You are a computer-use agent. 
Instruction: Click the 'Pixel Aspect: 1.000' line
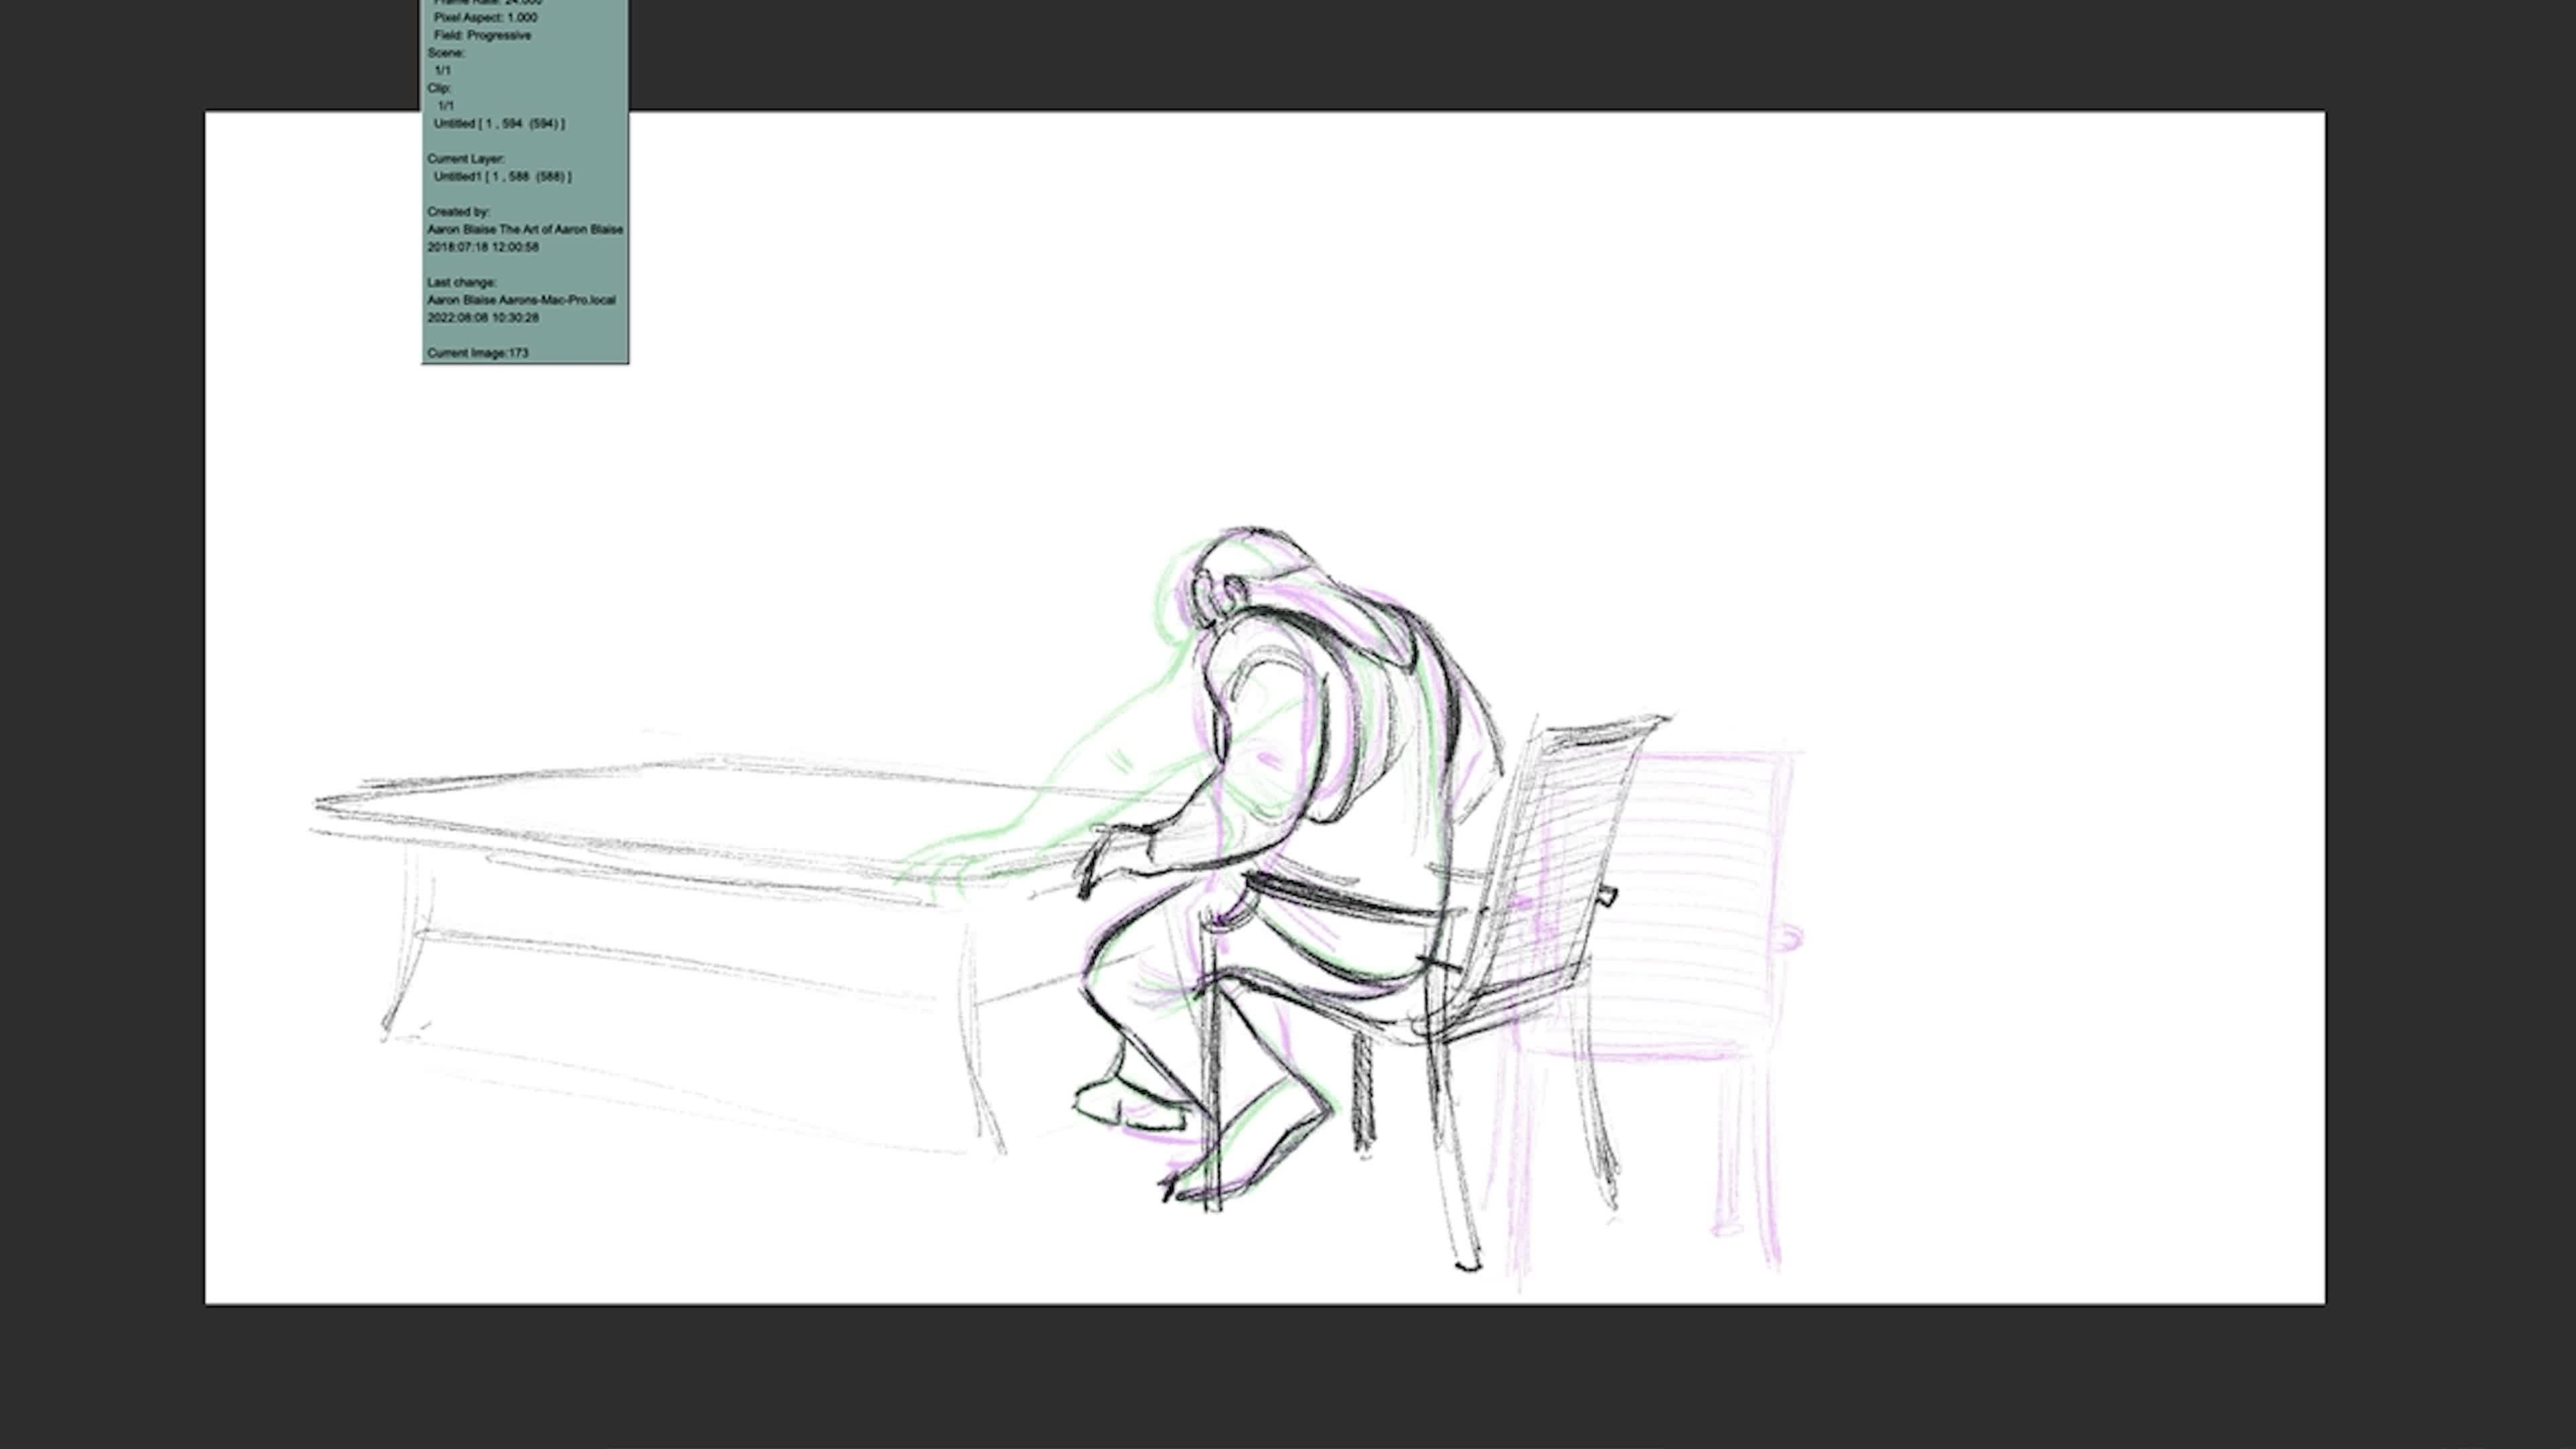(x=485, y=17)
